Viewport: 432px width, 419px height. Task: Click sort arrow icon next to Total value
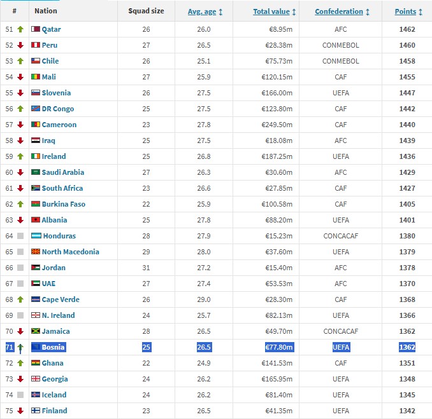pos(294,12)
